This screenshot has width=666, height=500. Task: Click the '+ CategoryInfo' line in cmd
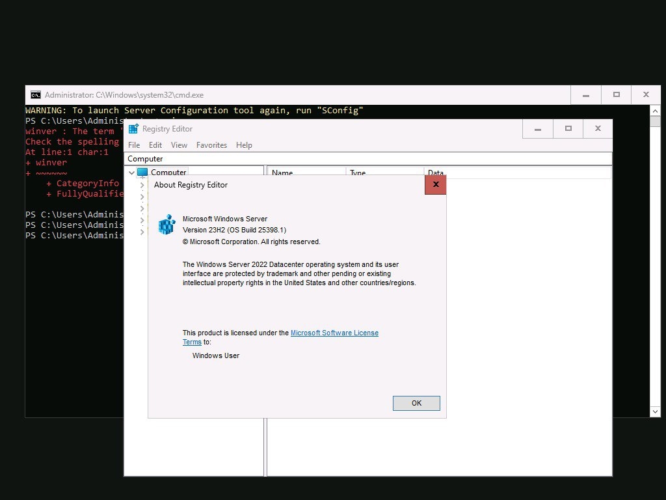pos(83,183)
